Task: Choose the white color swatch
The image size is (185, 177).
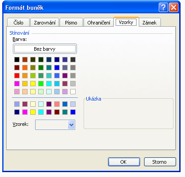Action: point(73,92)
